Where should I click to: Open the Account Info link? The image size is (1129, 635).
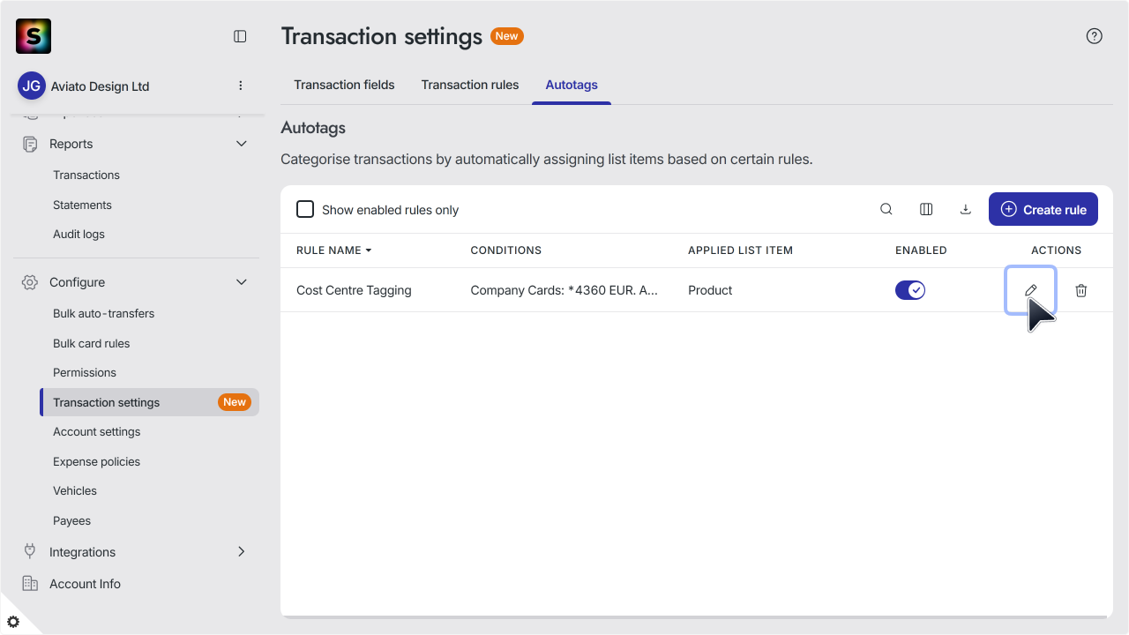pyautogui.click(x=85, y=584)
